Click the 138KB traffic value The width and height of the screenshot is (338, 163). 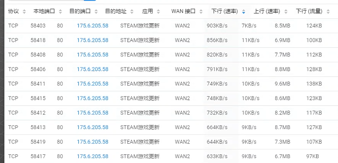(x=314, y=84)
